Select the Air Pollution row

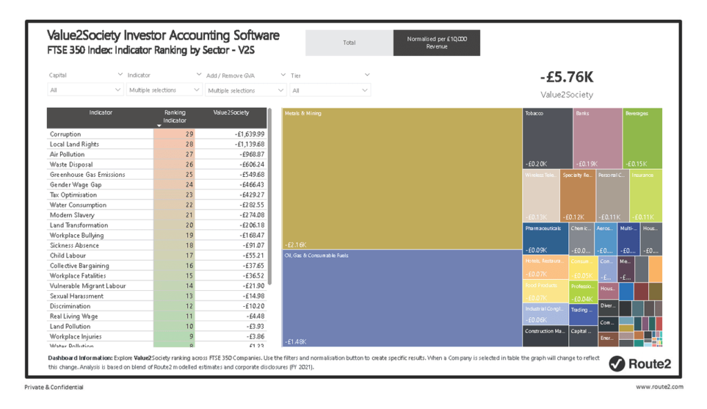click(x=157, y=154)
